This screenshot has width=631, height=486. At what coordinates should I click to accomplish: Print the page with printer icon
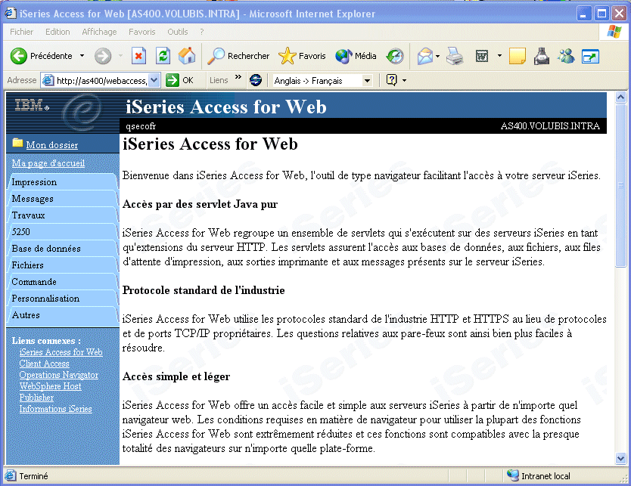455,56
